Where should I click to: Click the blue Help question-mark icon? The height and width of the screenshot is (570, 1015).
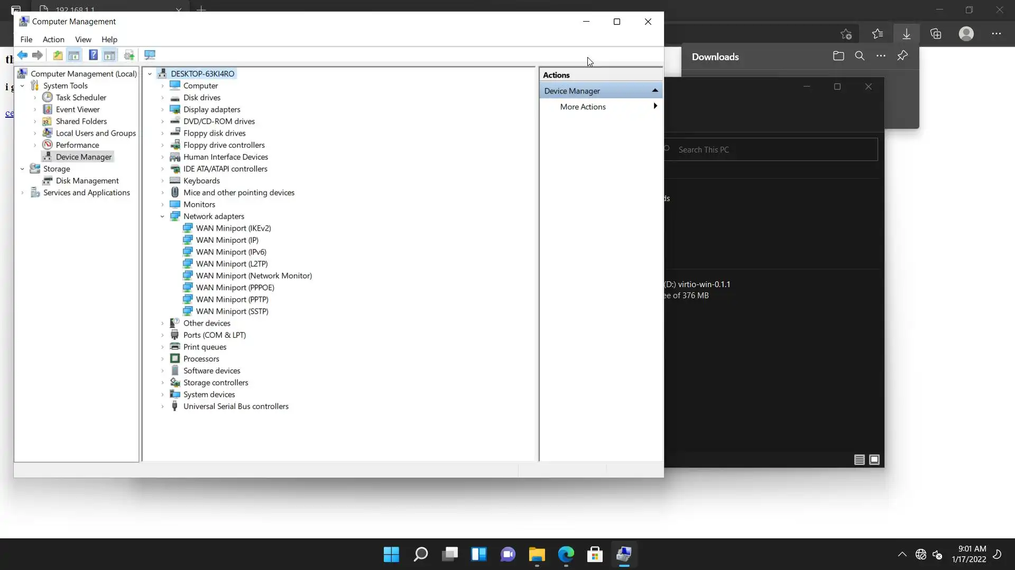93,55
